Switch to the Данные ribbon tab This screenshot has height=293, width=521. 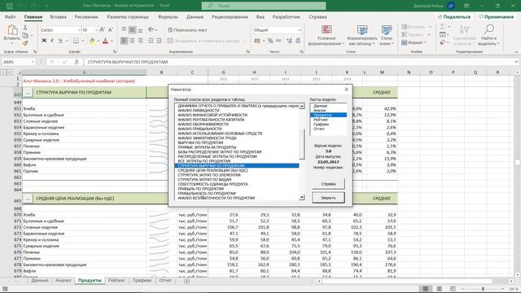pyautogui.click(x=195, y=16)
